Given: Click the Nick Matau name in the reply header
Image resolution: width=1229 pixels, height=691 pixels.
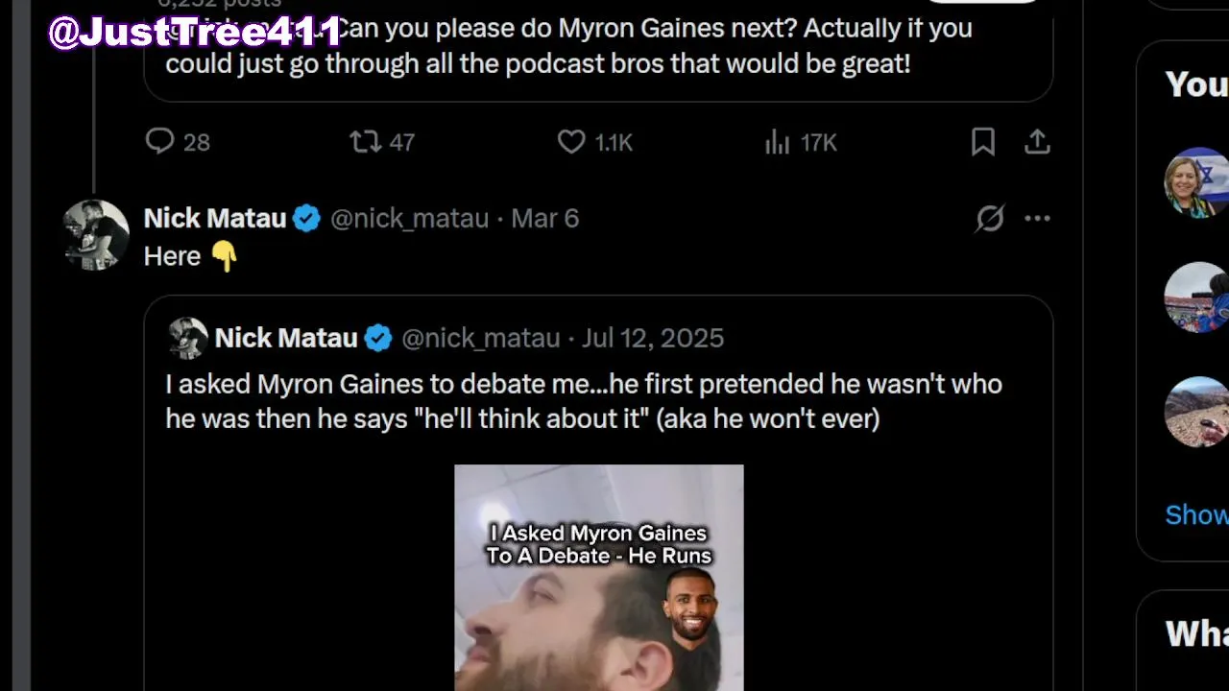Looking at the screenshot, I should [214, 219].
